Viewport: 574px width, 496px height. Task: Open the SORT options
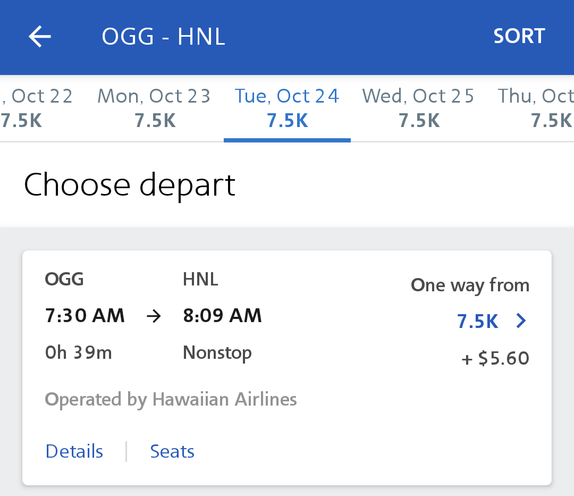pos(519,36)
